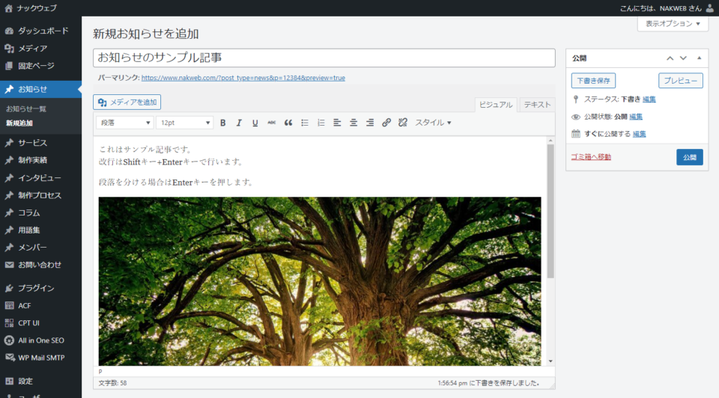Open the permalink URL

243,78
